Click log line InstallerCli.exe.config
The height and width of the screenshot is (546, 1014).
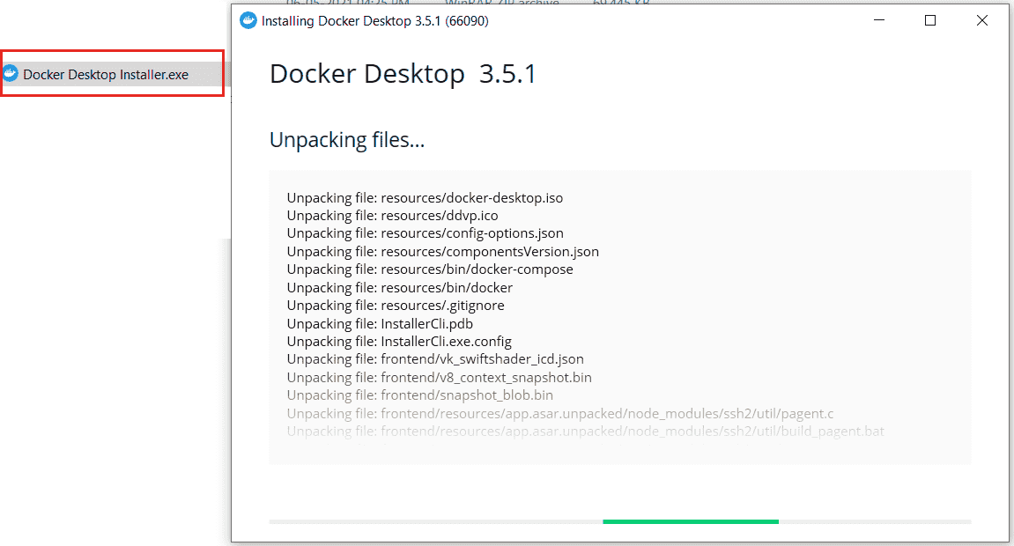click(x=399, y=341)
